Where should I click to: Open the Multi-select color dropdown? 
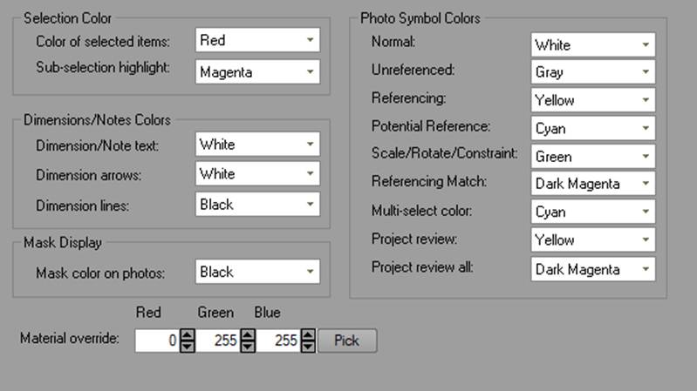[593, 212]
